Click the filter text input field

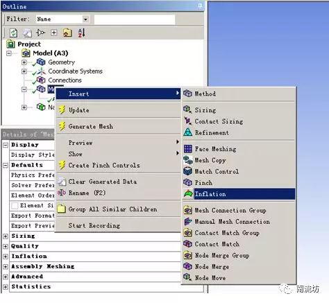pos(135,19)
